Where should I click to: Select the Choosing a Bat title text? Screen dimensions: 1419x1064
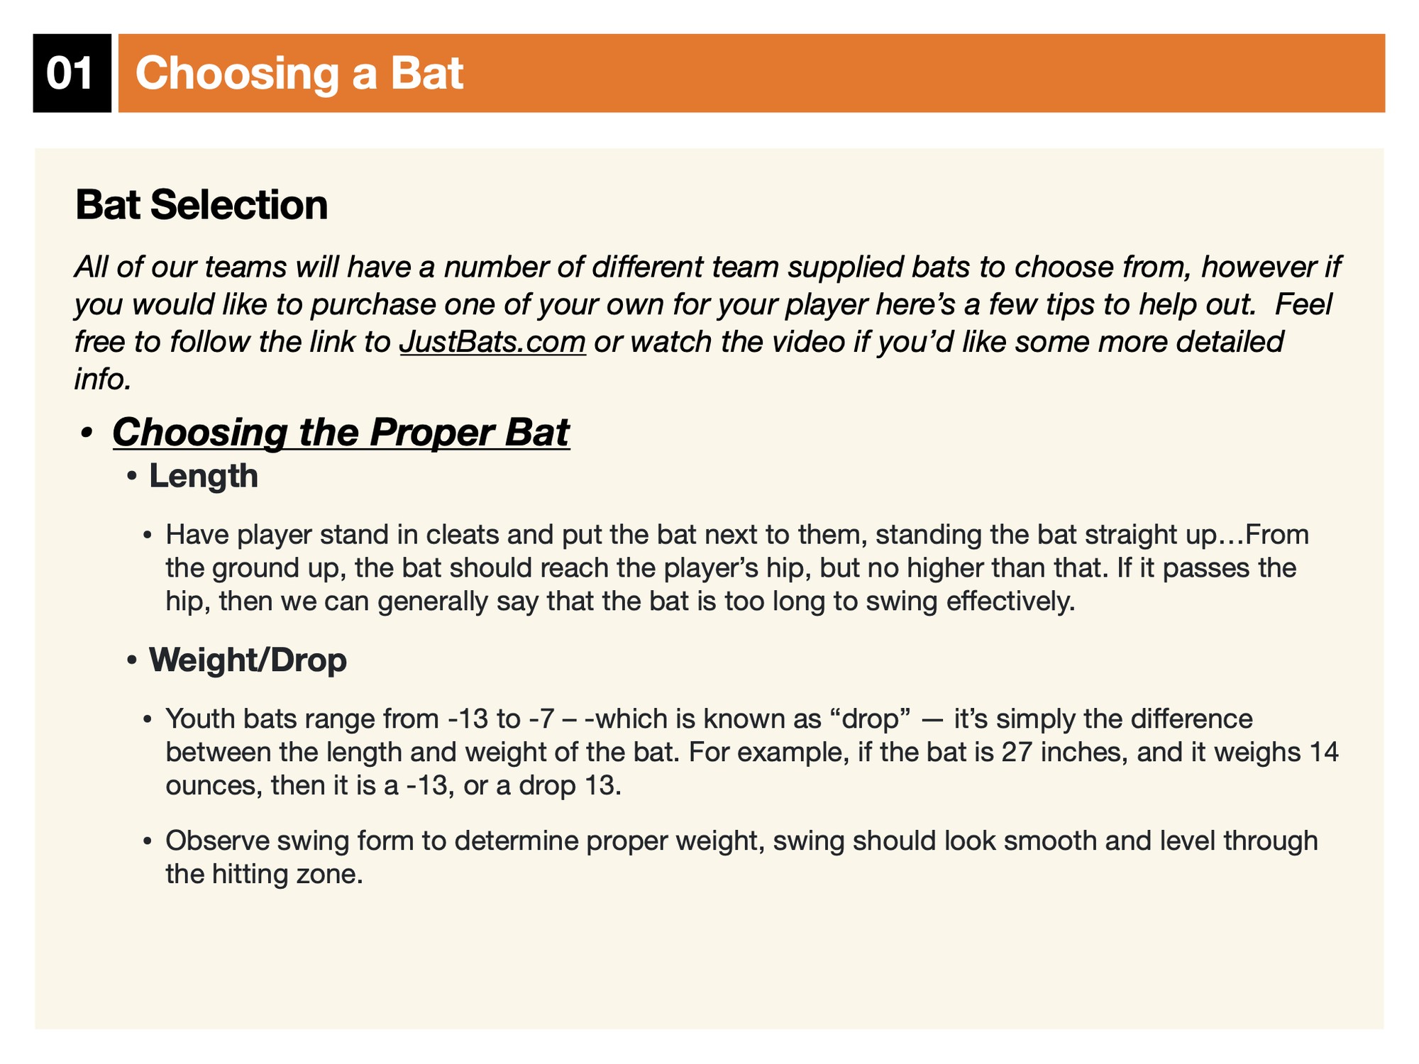click(x=299, y=73)
